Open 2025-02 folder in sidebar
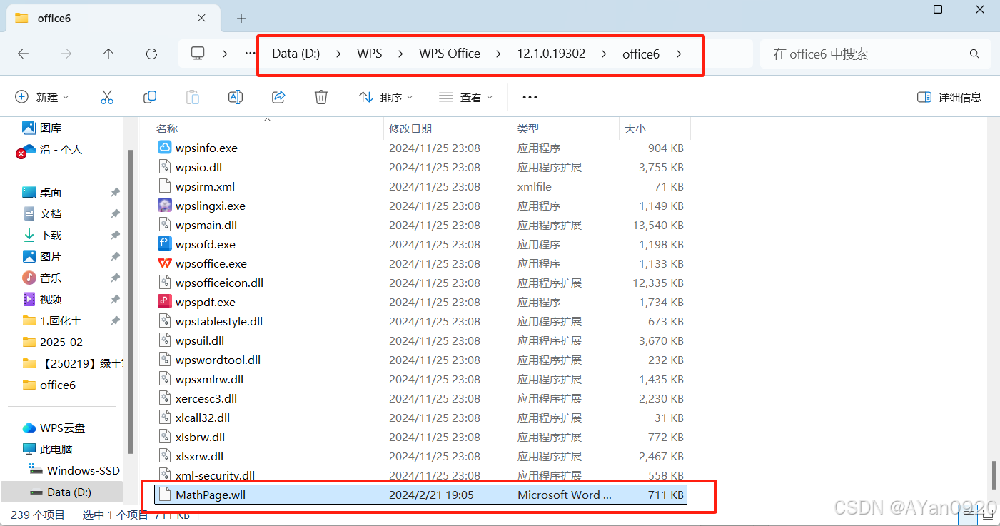 61,342
